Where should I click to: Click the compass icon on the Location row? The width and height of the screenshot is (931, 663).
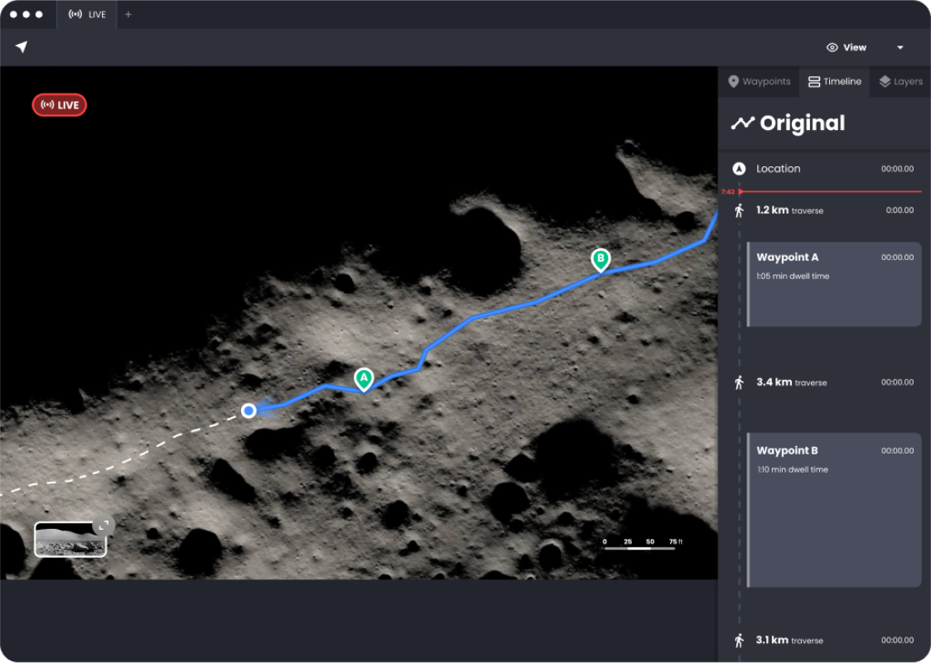click(738, 168)
